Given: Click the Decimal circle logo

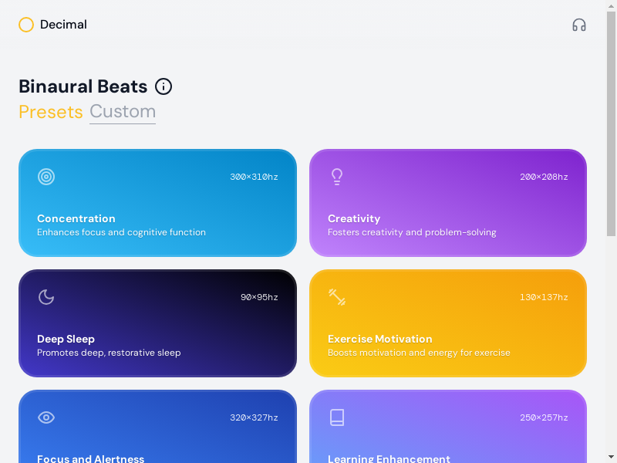Looking at the screenshot, I should (26, 25).
